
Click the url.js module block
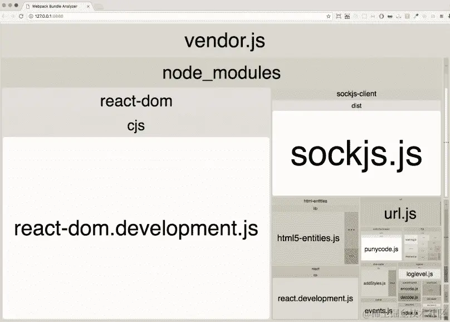click(400, 214)
